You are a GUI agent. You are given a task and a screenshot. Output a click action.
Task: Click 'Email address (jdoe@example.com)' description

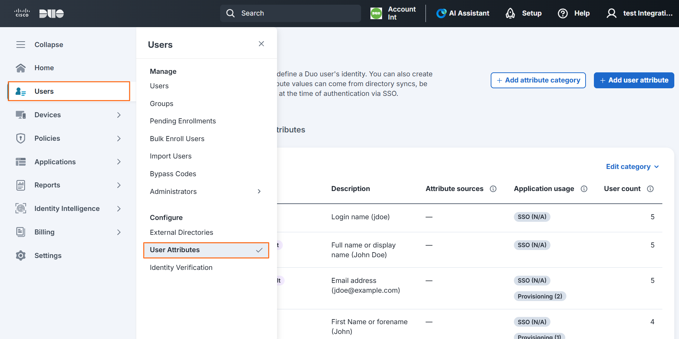(x=365, y=285)
